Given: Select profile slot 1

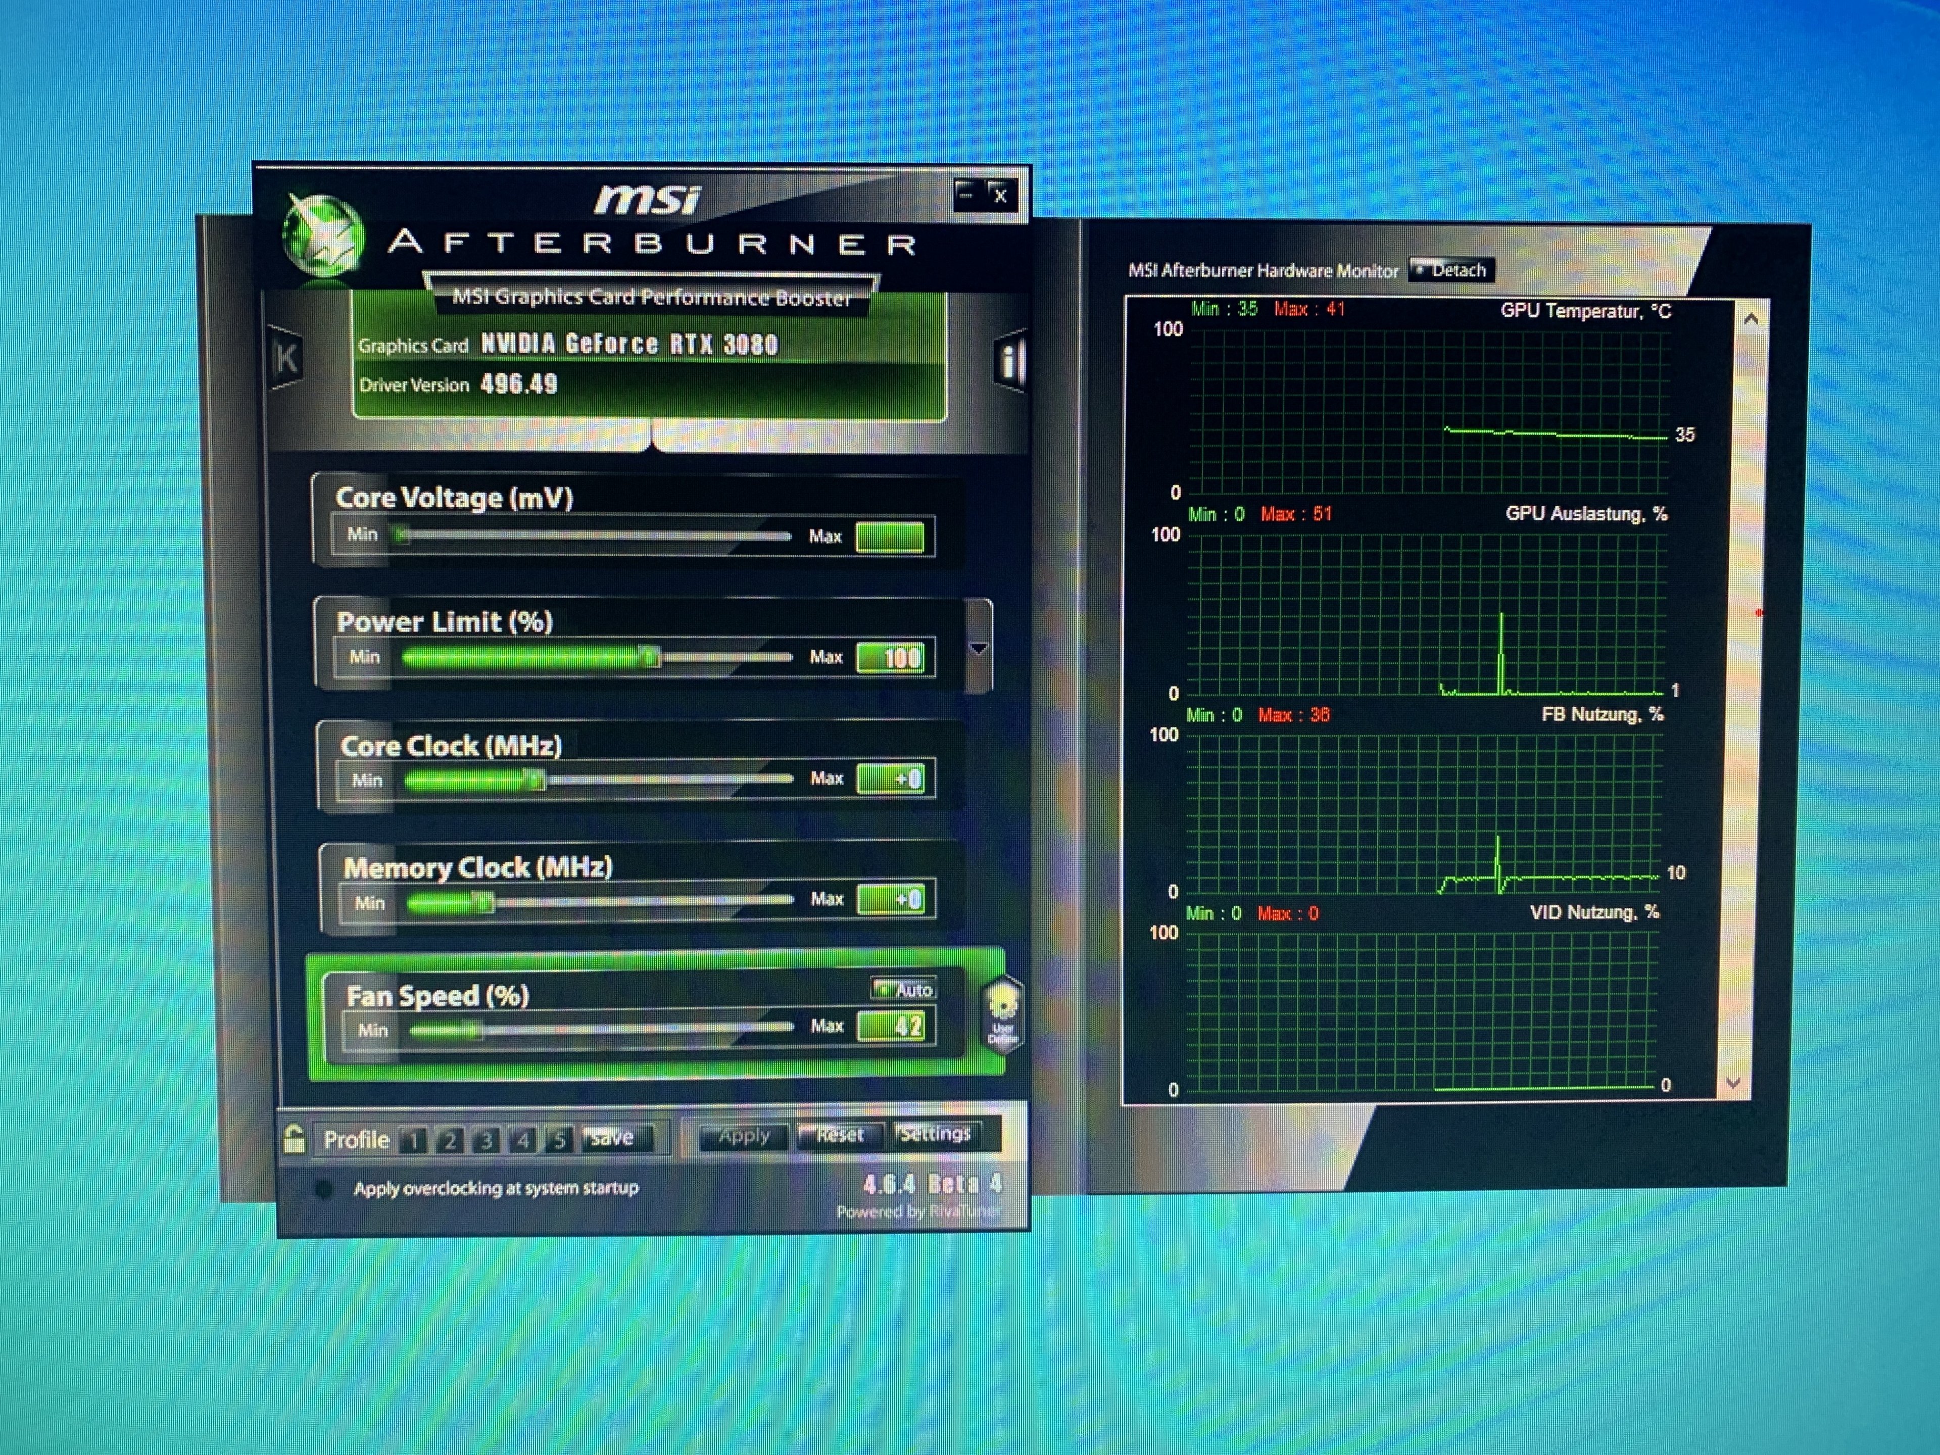Looking at the screenshot, I should pyautogui.click(x=413, y=1140).
